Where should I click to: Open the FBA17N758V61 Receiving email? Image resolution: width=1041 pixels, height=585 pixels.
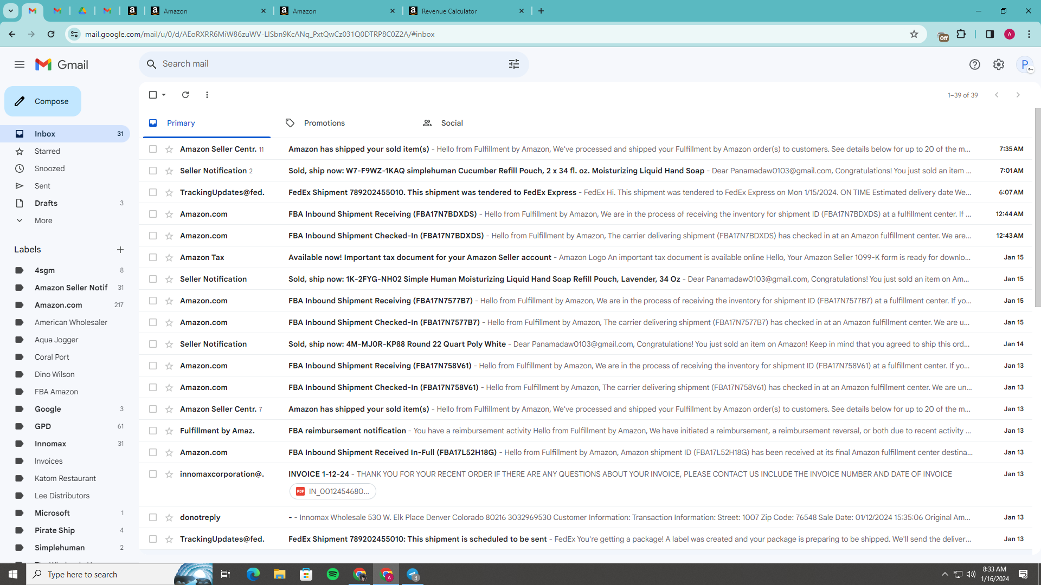pos(586,366)
